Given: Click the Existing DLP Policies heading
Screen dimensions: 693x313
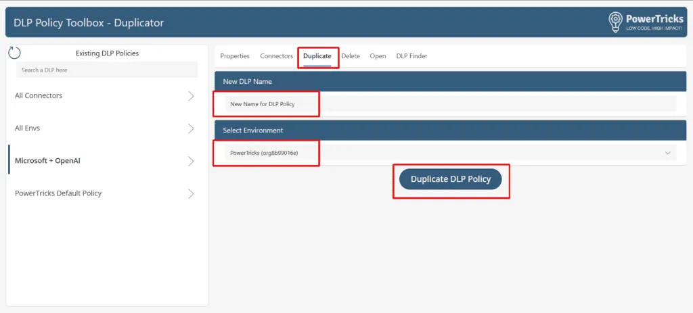Looking at the screenshot, I should click(x=108, y=53).
